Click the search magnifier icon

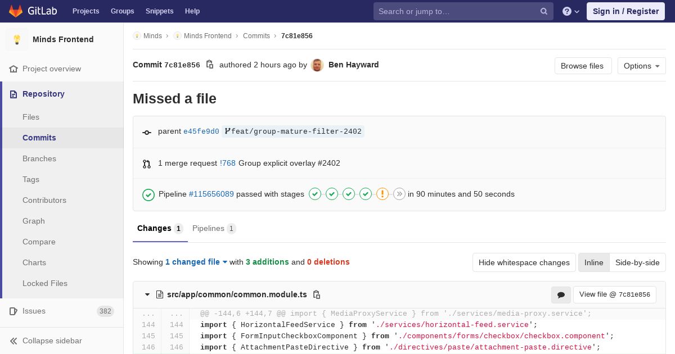[x=544, y=11]
